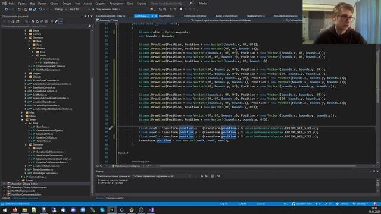
Task: Expand the Camera folder
Action: (x=26, y=34)
